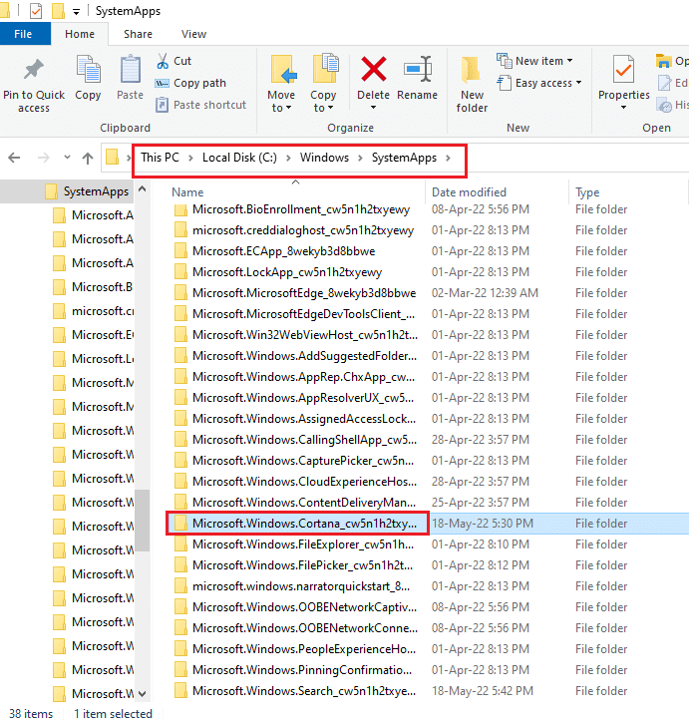
Task: Open the Copy to folder icon
Action: click(325, 69)
